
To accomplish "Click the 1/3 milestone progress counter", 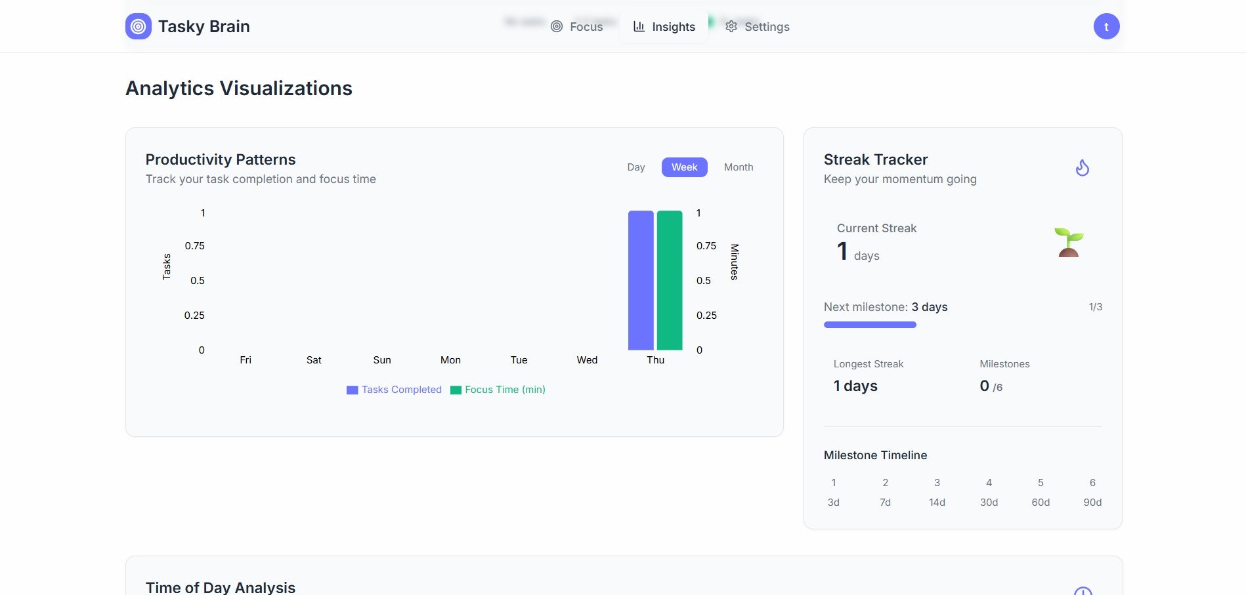I will click(x=1096, y=307).
